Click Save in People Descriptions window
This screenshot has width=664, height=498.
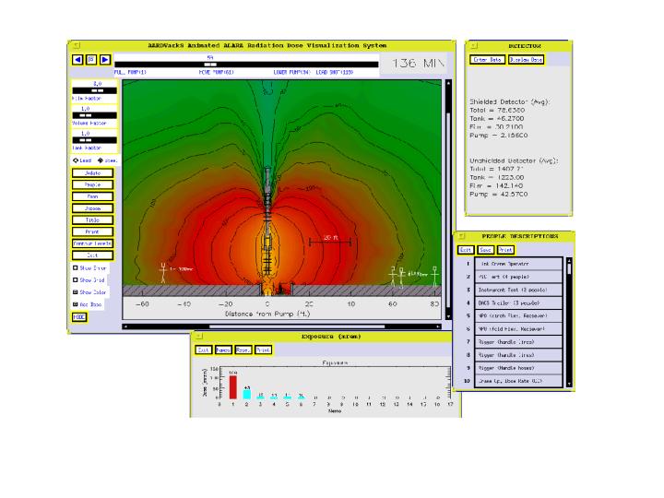tap(485, 250)
